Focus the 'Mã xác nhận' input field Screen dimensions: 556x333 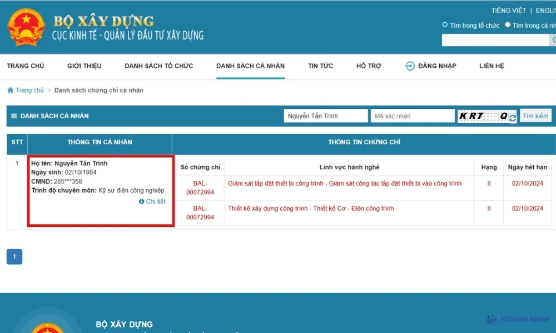pos(413,116)
